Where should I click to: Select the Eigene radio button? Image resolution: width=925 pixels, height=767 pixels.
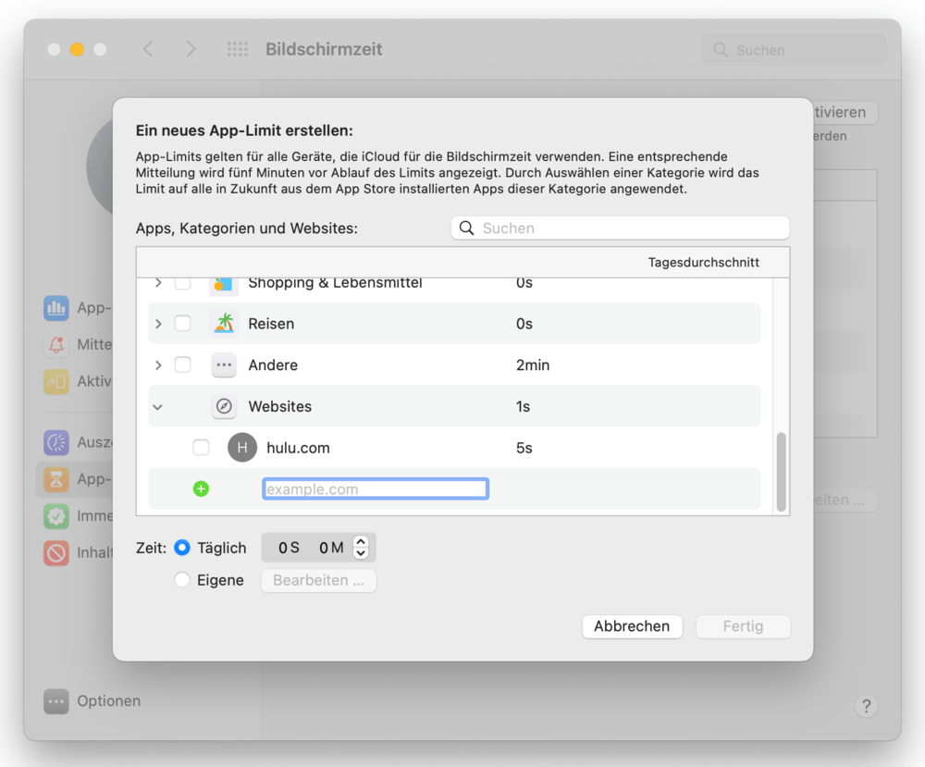coord(182,580)
